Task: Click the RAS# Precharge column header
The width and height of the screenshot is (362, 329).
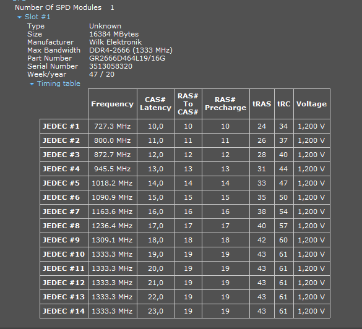Action: (226, 104)
